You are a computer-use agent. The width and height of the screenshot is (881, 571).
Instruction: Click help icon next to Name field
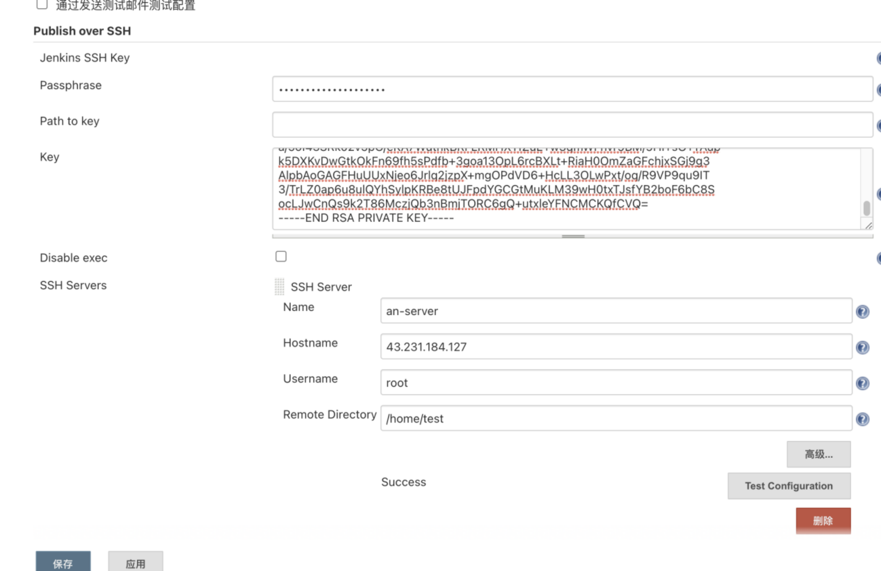[862, 312]
